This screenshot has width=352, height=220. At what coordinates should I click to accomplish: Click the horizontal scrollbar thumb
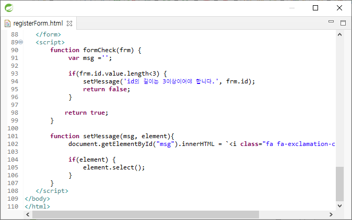tap(146, 215)
